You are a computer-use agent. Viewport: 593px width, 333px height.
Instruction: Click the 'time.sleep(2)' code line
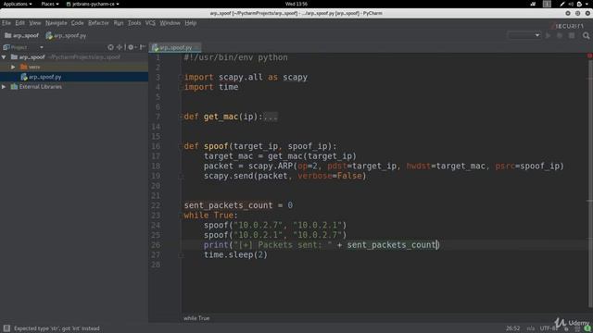point(235,255)
